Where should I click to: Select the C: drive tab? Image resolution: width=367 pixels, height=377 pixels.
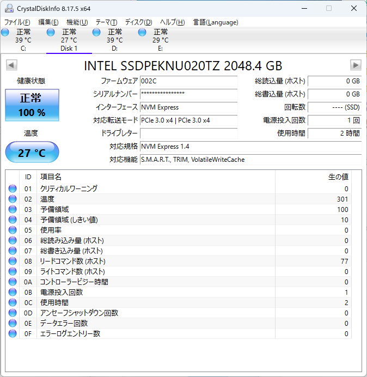[23, 40]
